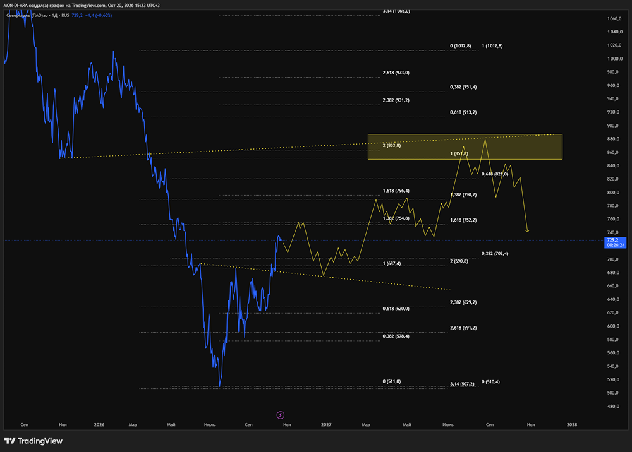The image size is (632, 452).
Task: Click the 900,0 price axis label
Action: [612, 126]
